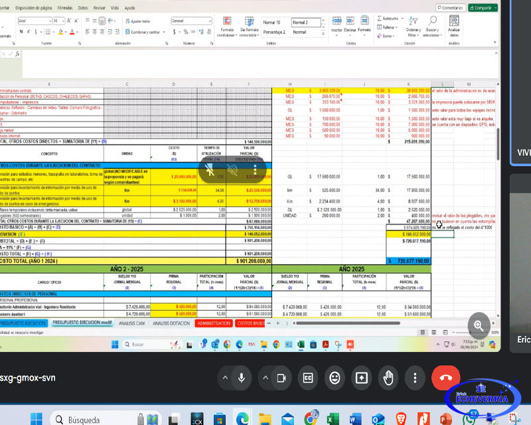Viewport: 531px width, 425px height.
Task: Open the Analizar datos tool
Action: coord(454,31)
